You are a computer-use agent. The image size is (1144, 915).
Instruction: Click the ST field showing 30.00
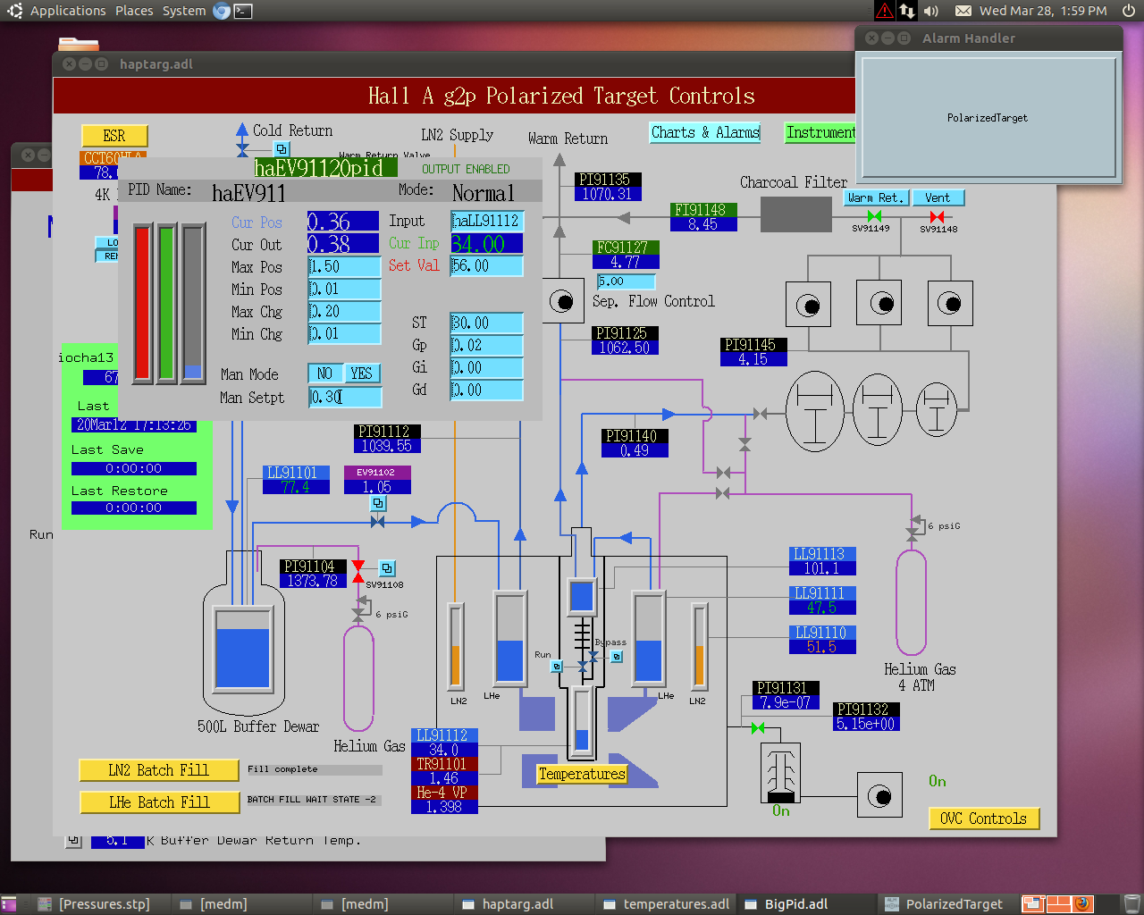(x=486, y=323)
